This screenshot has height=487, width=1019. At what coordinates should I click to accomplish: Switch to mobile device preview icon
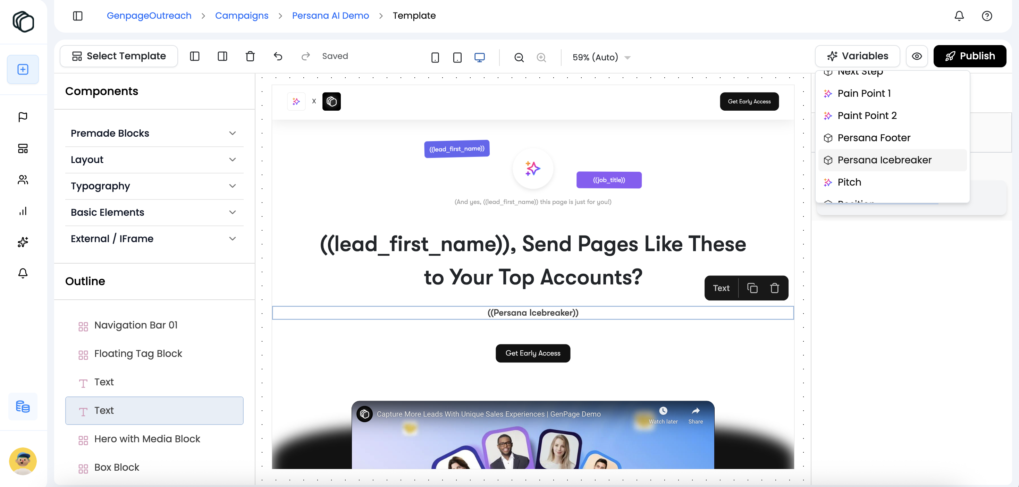tap(435, 58)
